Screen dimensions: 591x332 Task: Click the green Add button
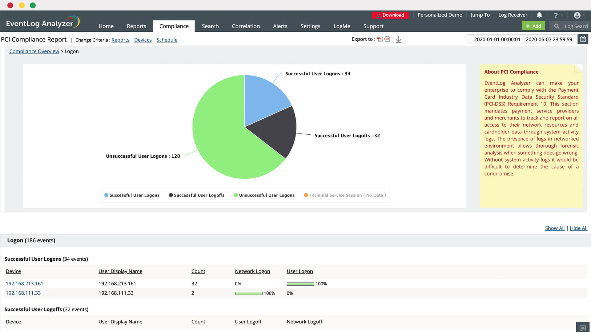(533, 26)
